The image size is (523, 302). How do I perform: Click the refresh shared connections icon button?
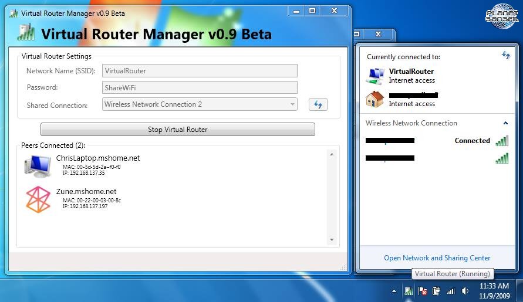[x=318, y=104]
